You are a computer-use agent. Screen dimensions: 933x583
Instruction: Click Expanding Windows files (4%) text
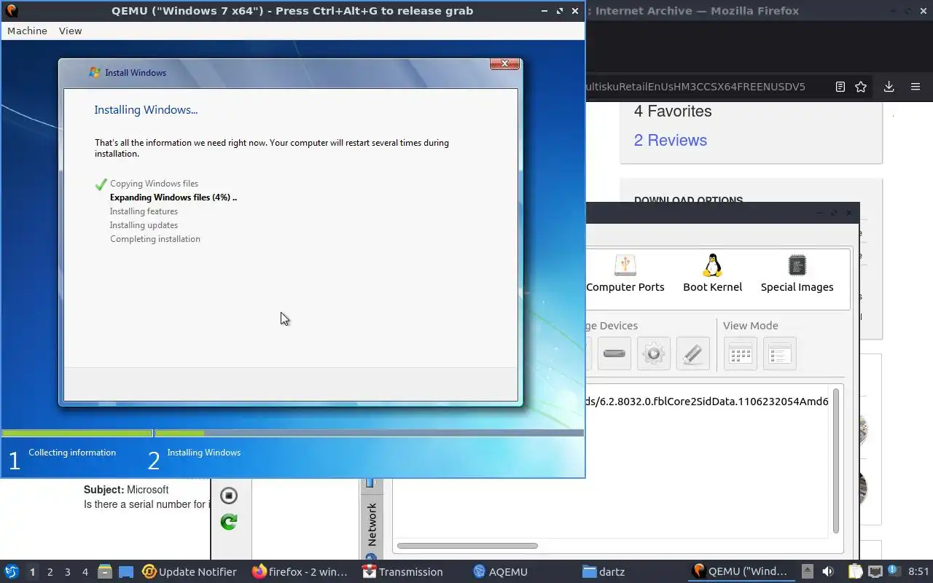tap(173, 197)
